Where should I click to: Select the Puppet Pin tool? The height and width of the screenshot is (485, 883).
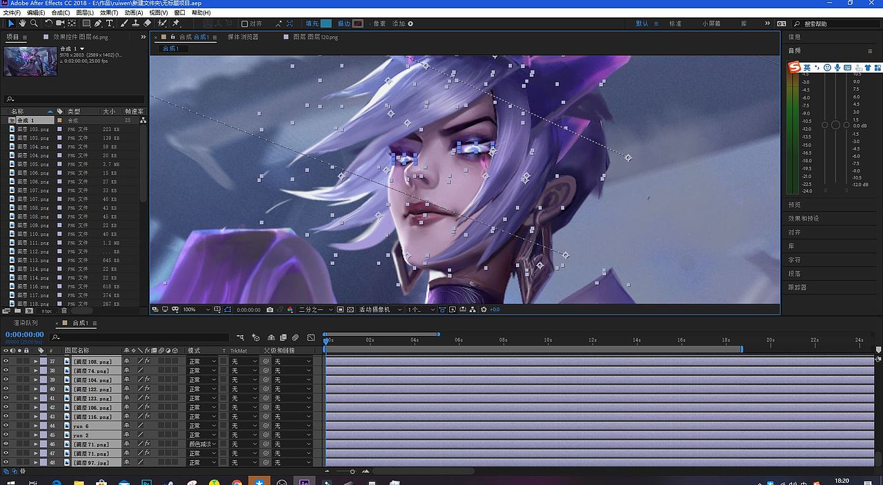click(176, 23)
